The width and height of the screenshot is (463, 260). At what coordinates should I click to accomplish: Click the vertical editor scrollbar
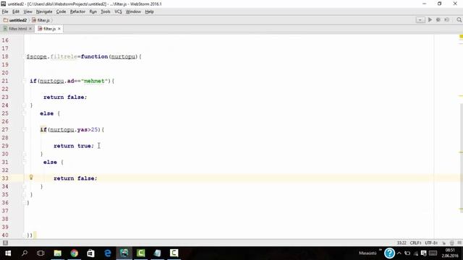pos(461,157)
